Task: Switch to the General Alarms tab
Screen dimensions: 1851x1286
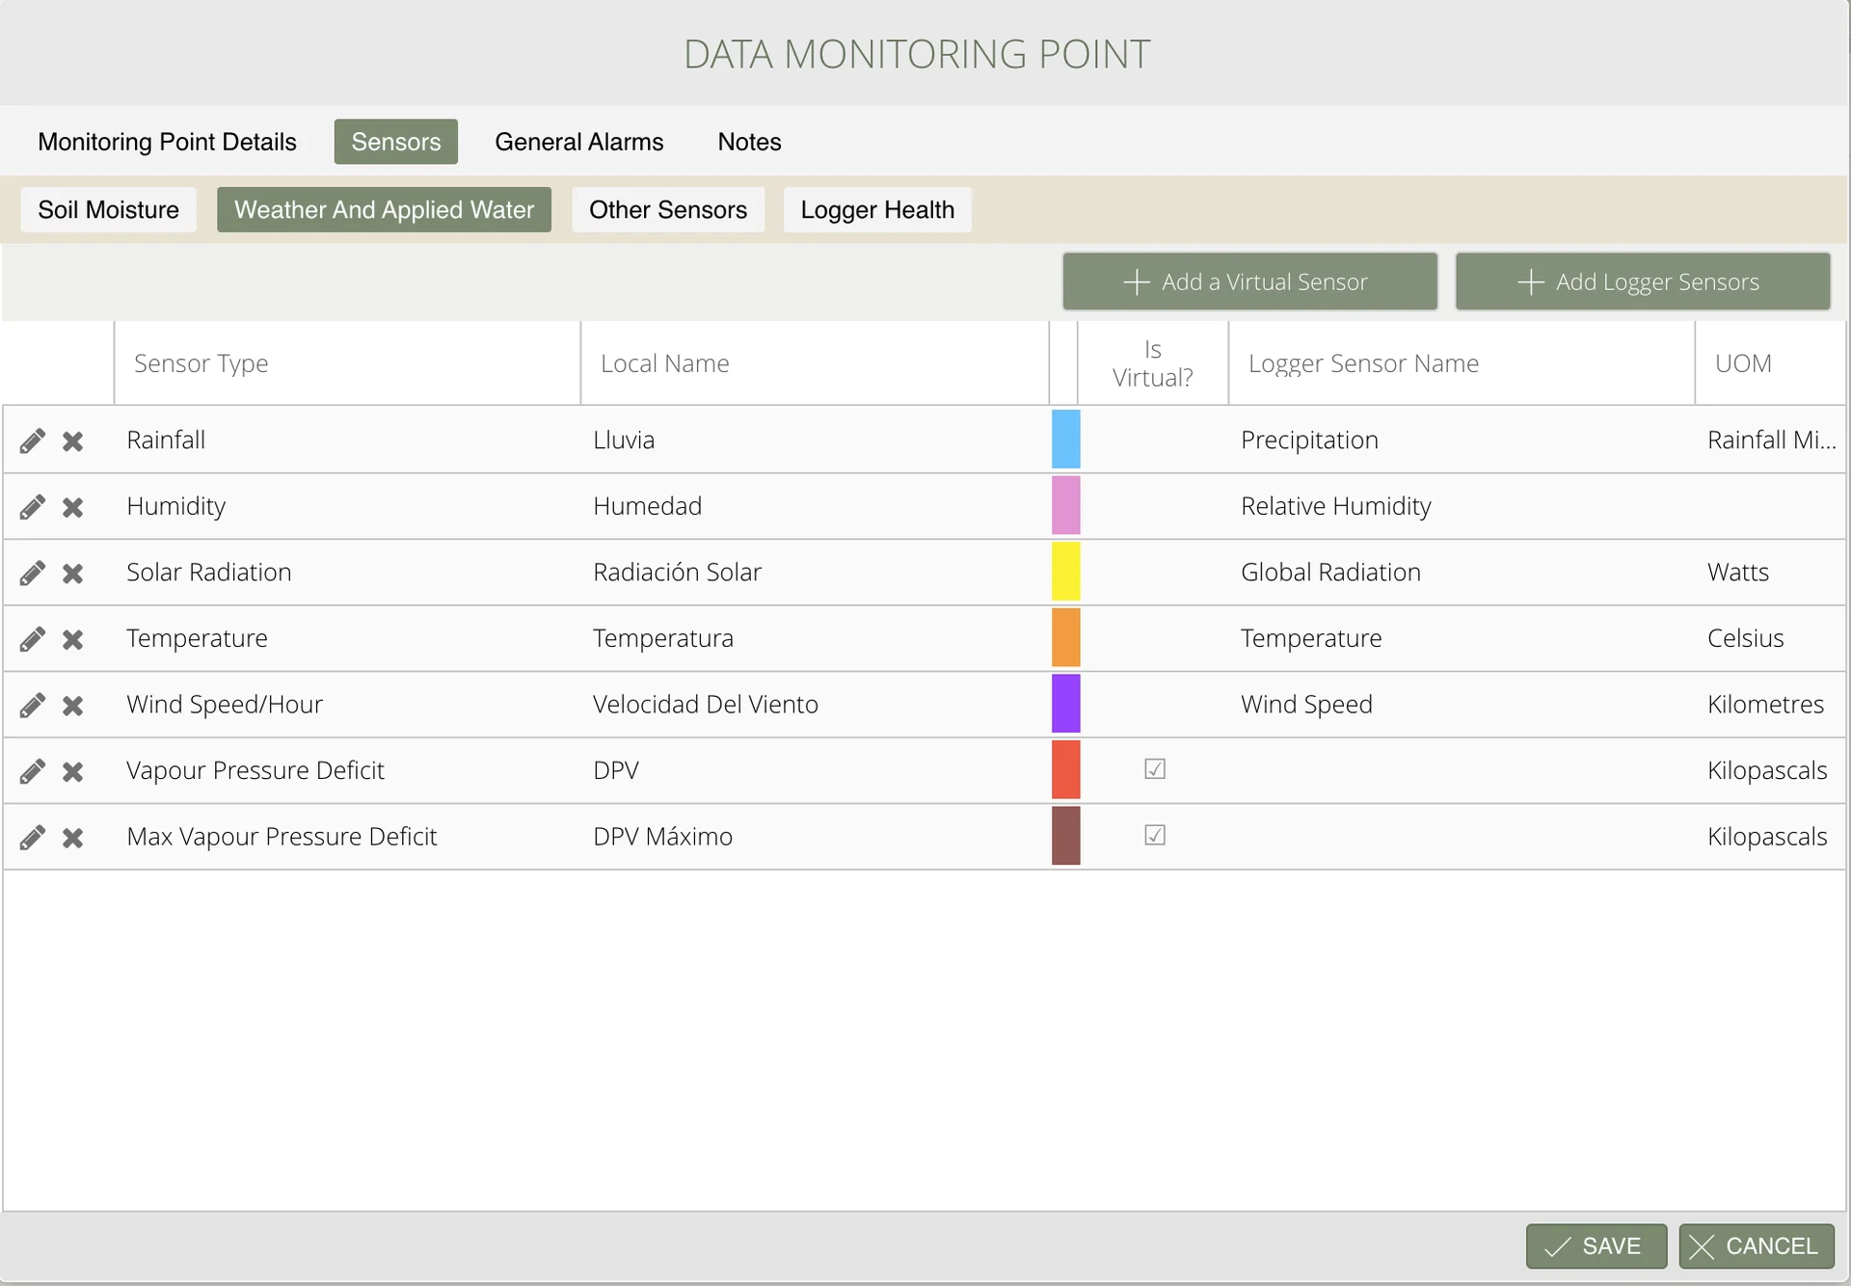Action: pos(579,142)
